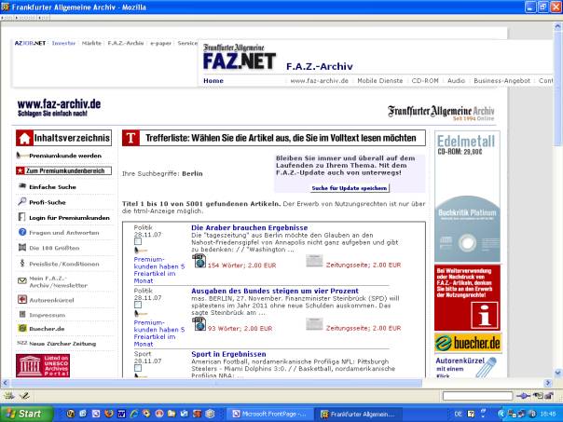Viewport: 563px width, 422px height.
Task: Open article Sport in Ergebnissen
Action: [228, 354]
